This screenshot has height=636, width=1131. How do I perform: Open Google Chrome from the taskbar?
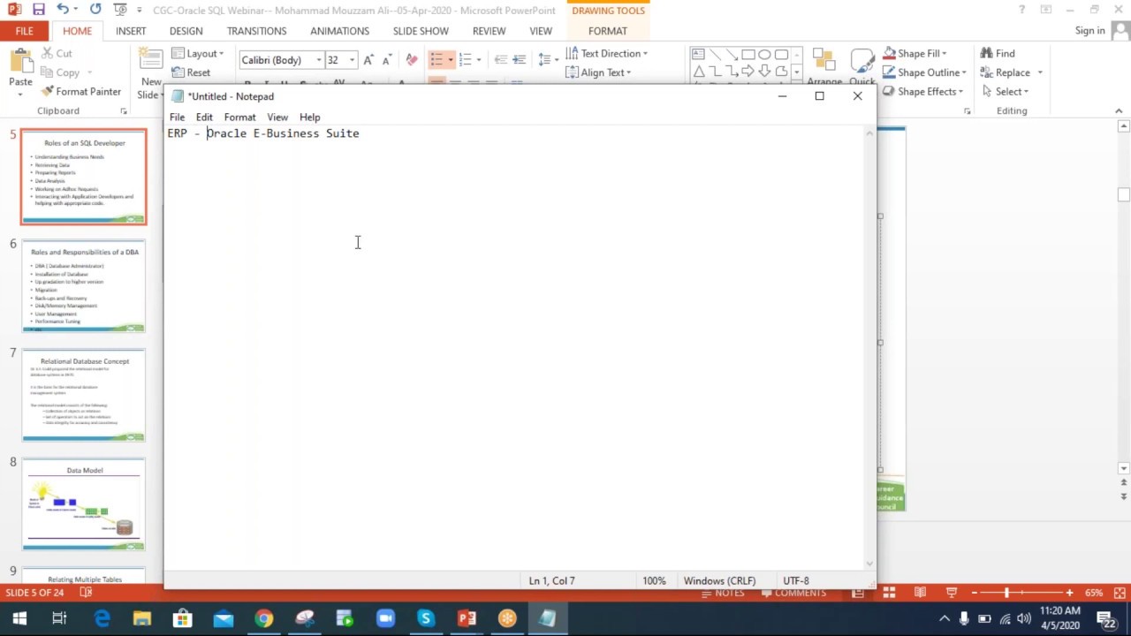[264, 618]
